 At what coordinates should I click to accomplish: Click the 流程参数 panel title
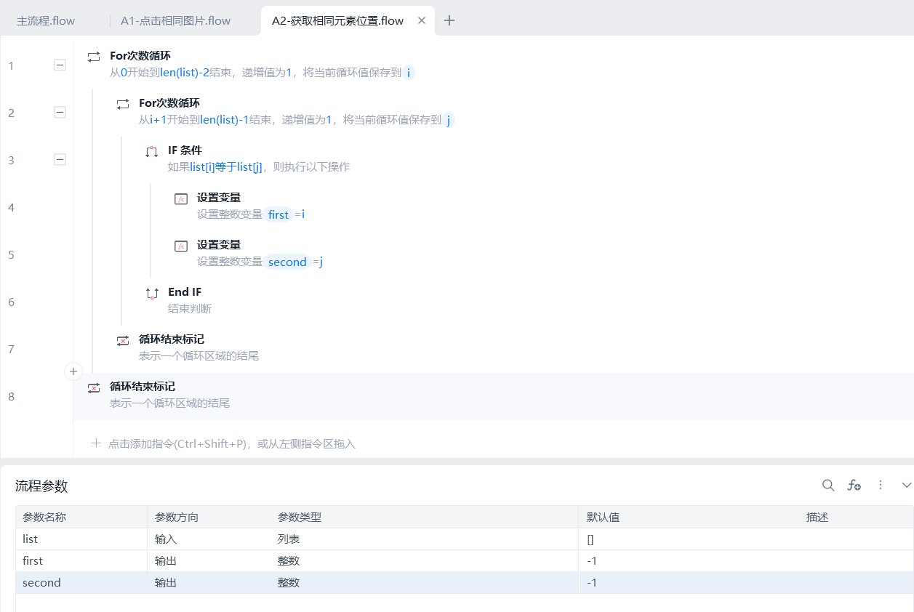coord(41,486)
